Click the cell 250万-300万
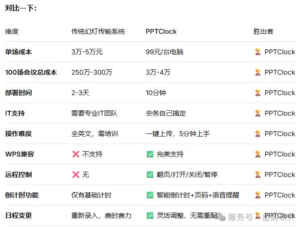Image resolution: width=305 pixels, height=229 pixels. (x=92, y=72)
